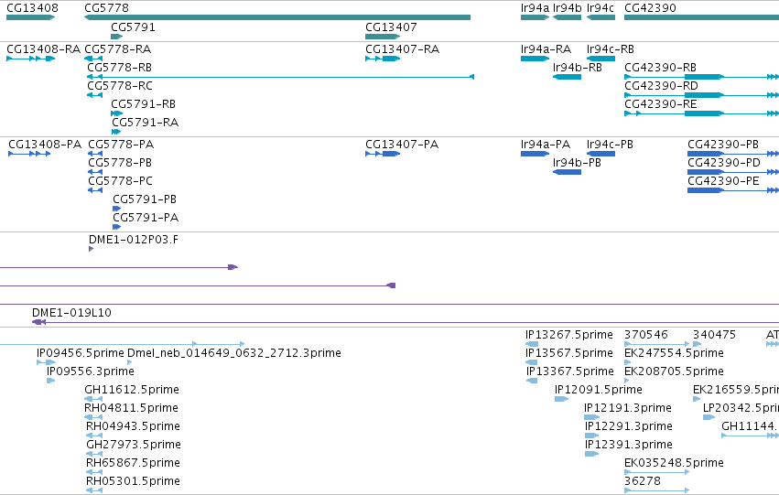Viewport: 779px width, 495px height.
Task: Select transcript CG5778-RA
Action: 118,49
